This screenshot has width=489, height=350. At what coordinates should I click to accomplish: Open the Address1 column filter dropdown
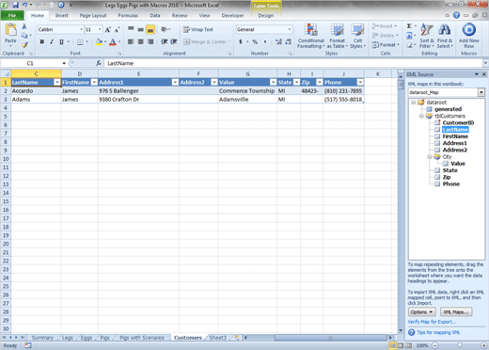[175, 83]
